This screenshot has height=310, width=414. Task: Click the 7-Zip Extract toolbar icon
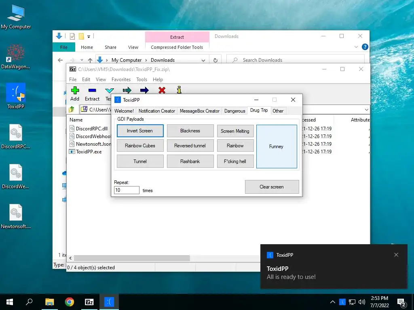tap(92, 90)
